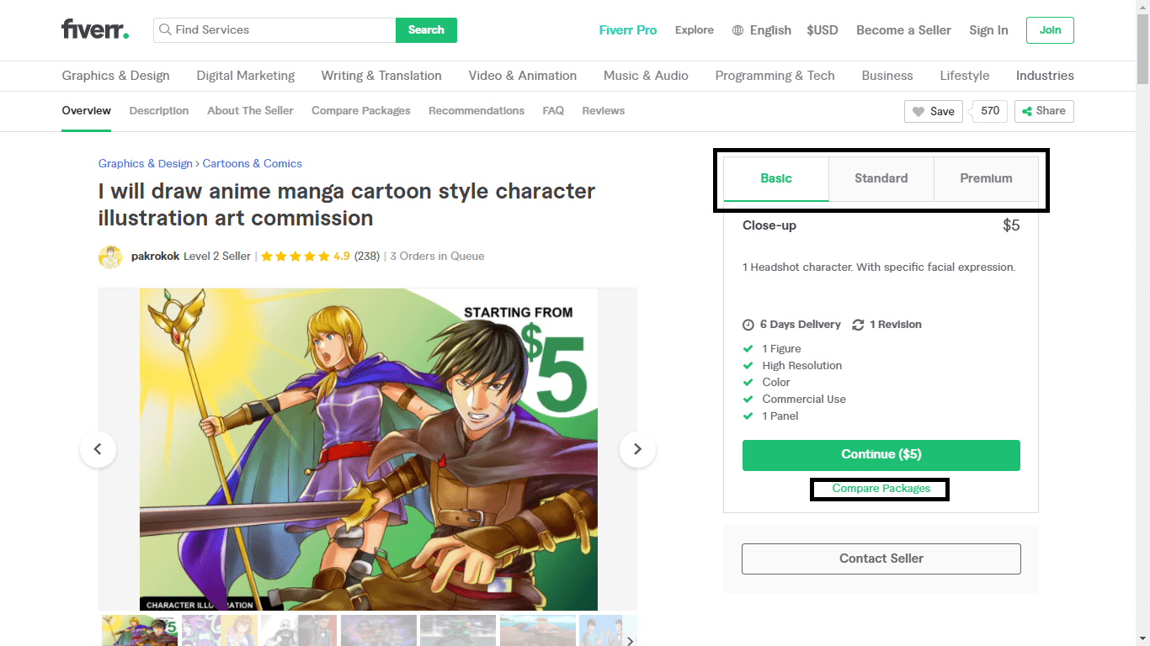Click the globe English language icon

pyautogui.click(x=737, y=30)
